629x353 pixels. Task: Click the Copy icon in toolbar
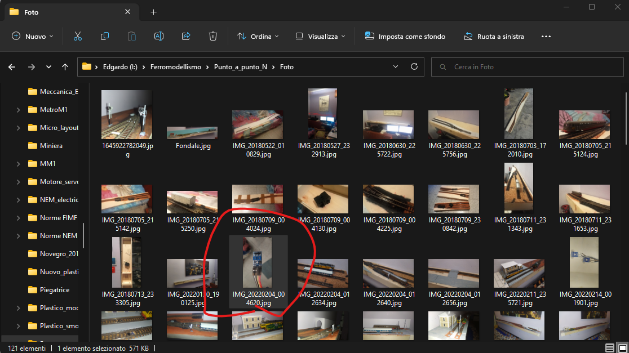coord(105,36)
